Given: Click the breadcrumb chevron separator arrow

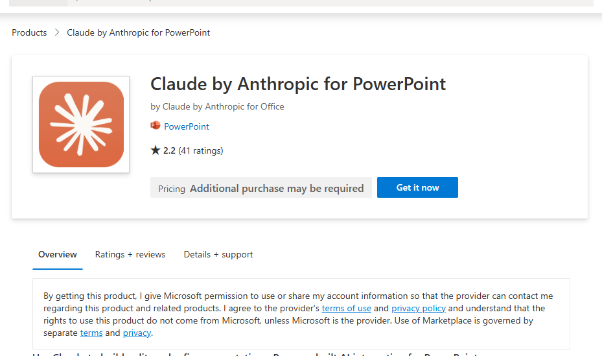Looking at the screenshot, I should tap(57, 32).
